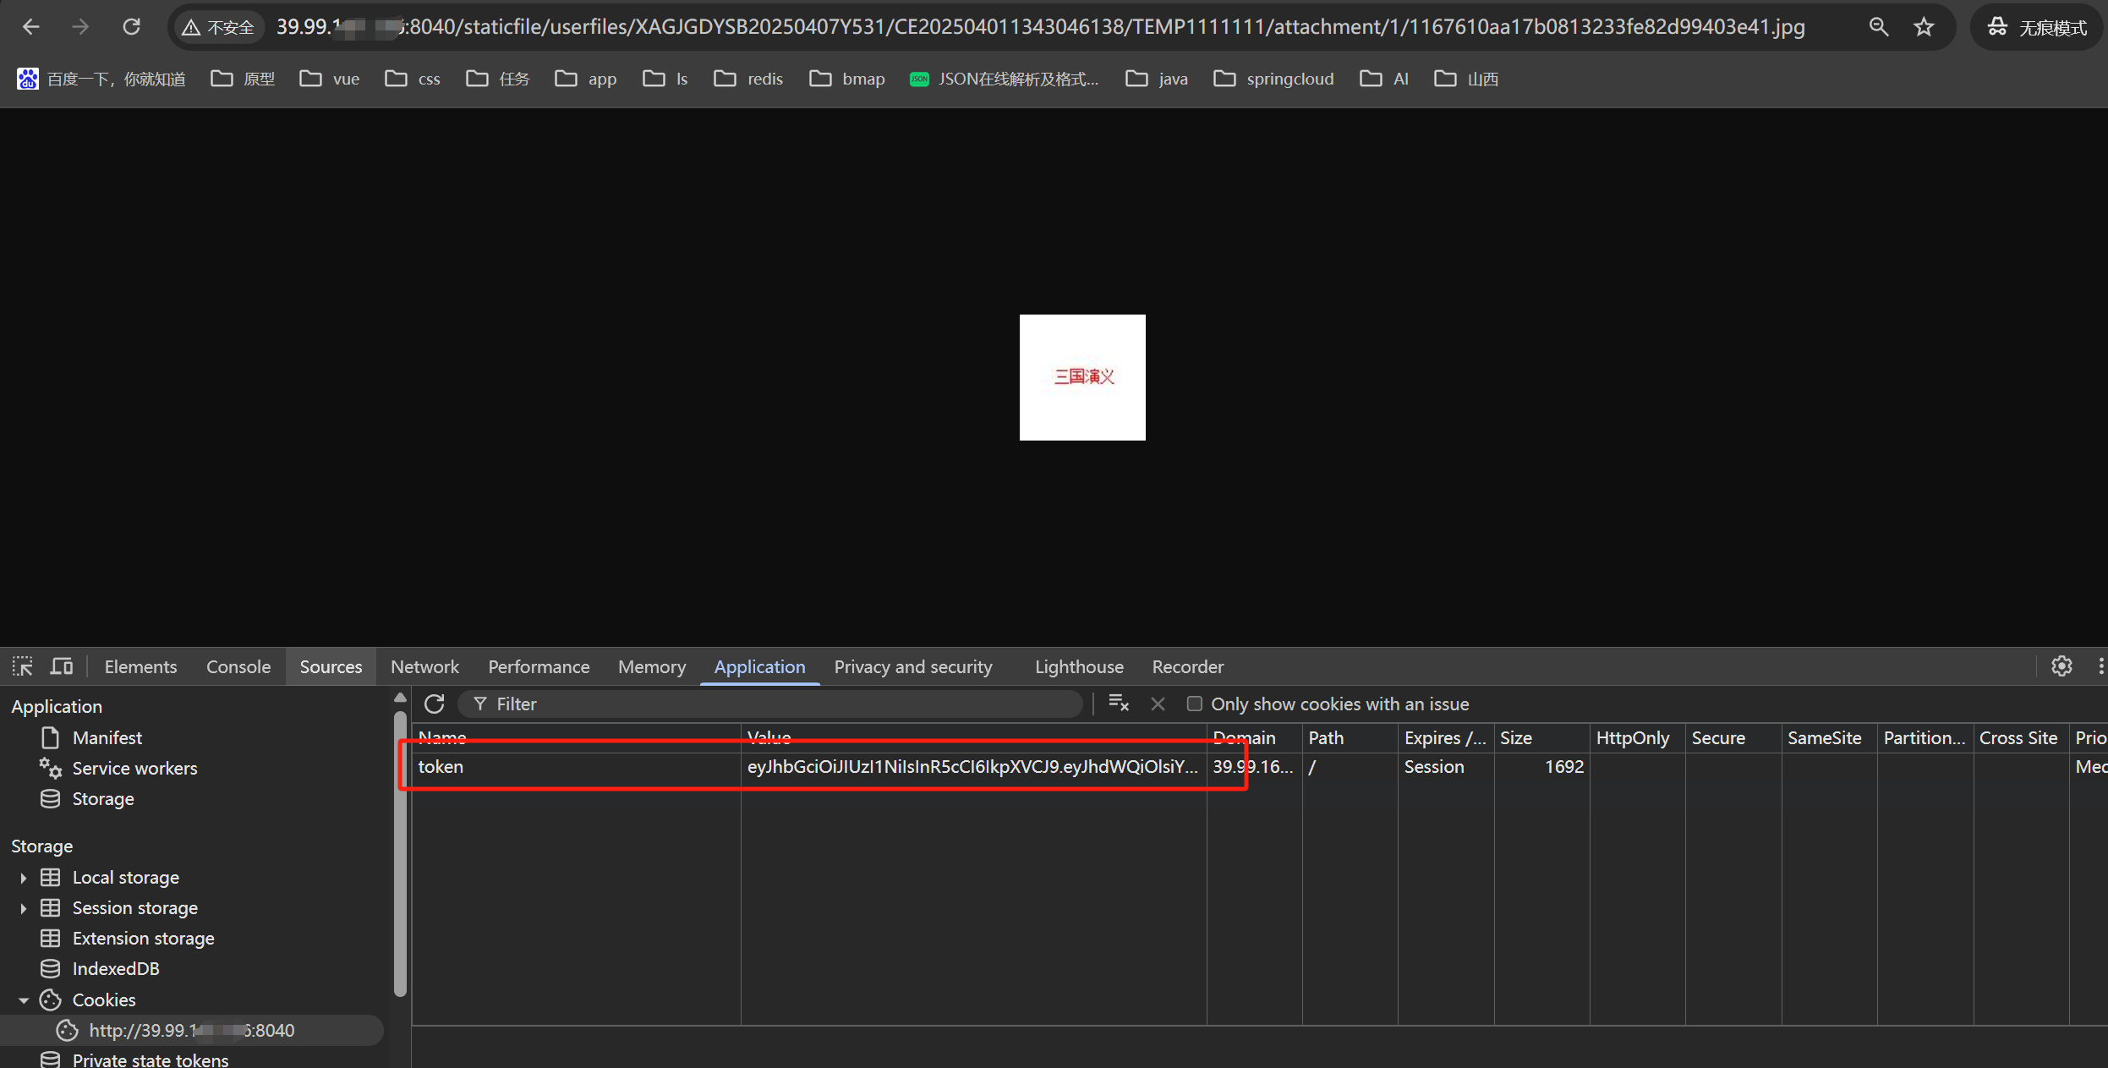The width and height of the screenshot is (2108, 1068).
Task: Open DevTools settings gear
Action: (2061, 666)
